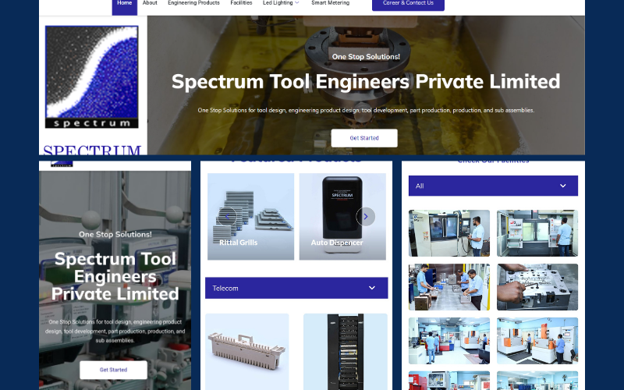
Task: Click the Spectrum logo image
Action: coord(92,76)
